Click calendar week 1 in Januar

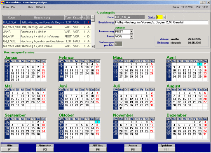coord(7,64)
